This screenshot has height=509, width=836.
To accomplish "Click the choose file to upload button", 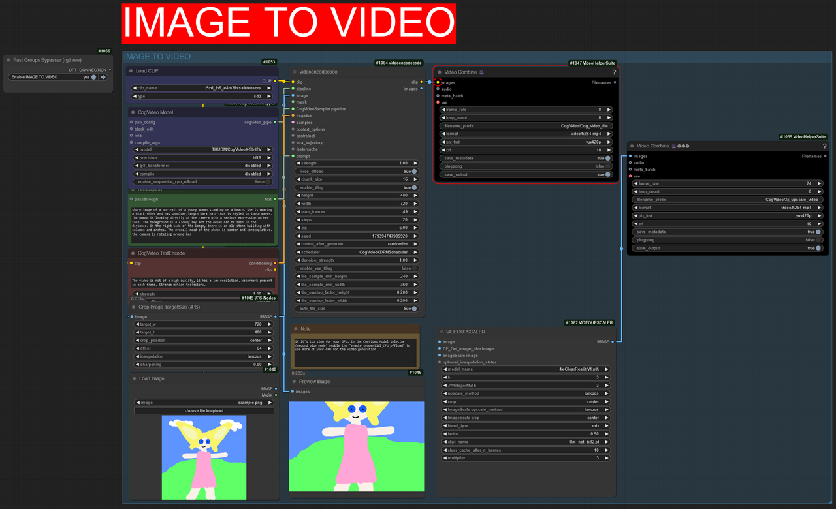I will (204, 411).
